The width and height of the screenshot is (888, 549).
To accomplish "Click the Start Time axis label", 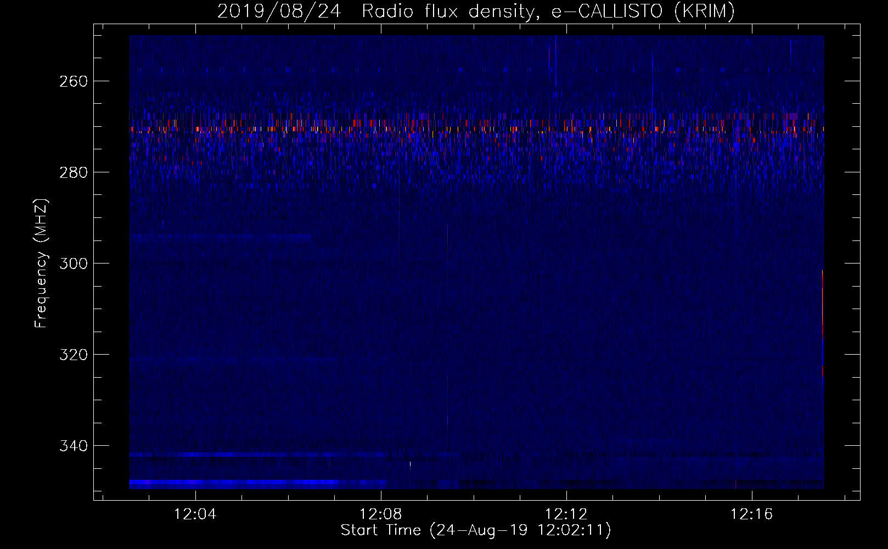I will pos(476,530).
